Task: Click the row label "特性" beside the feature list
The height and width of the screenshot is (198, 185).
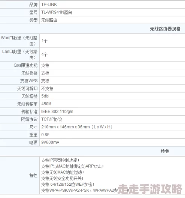Action: coord(33,175)
